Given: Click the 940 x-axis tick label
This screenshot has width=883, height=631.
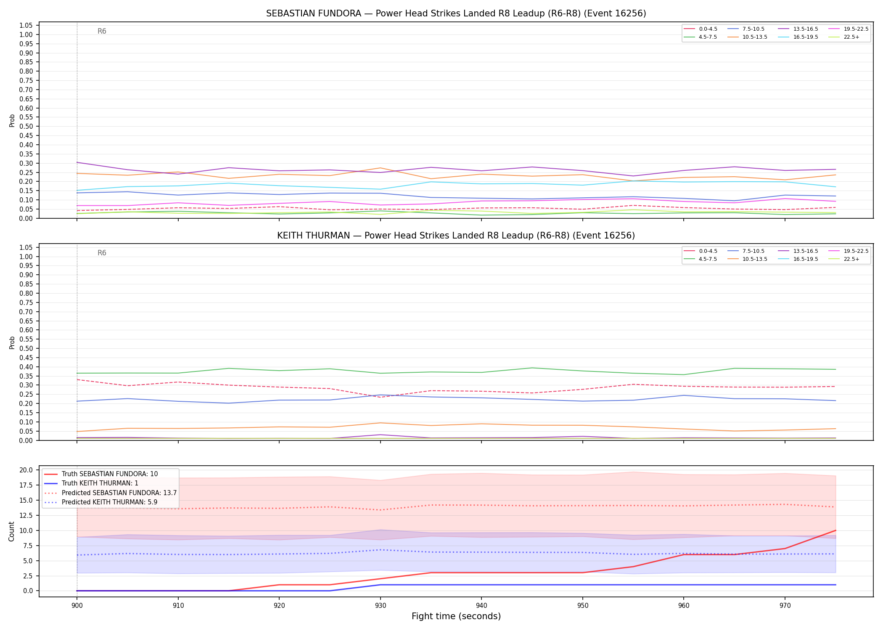Looking at the screenshot, I should pos(481,606).
